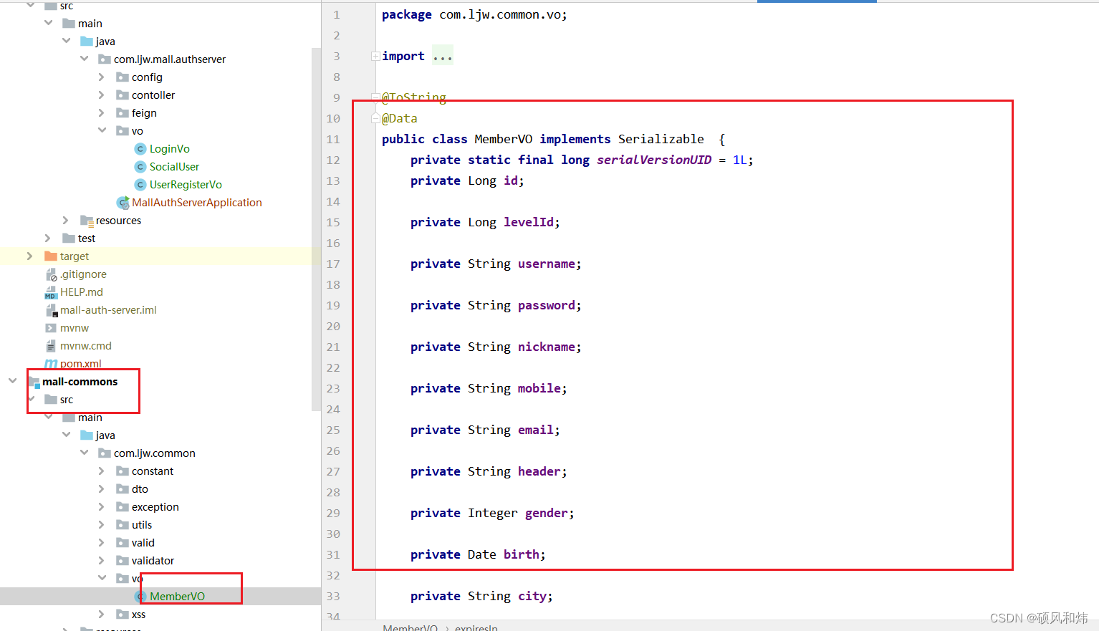This screenshot has width=1099, height=631.
Task: Collapse the authserver vo package node
Action: pos(102,130)
